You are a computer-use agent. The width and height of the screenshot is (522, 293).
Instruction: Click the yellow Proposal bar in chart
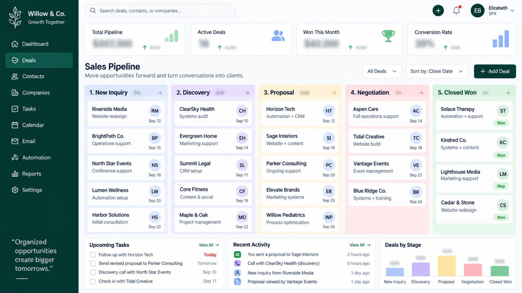pos(446,266)
